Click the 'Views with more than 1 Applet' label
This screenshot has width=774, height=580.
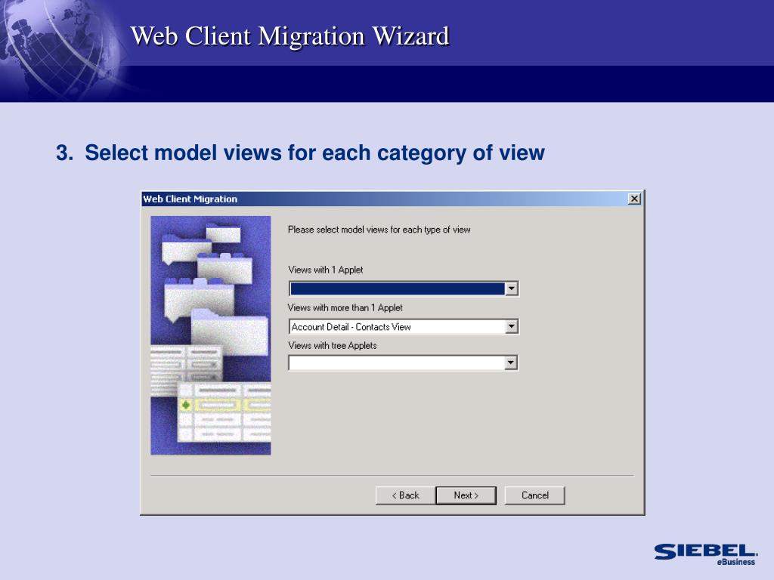point(345,308)
